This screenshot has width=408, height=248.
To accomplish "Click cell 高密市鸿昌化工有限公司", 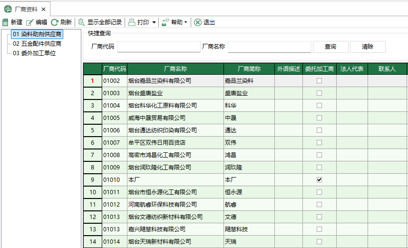I will click(x=175, y=155).
